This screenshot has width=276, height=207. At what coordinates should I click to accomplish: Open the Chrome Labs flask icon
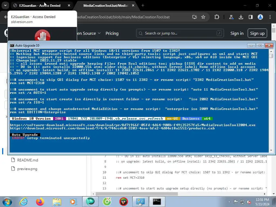point(231,17)
